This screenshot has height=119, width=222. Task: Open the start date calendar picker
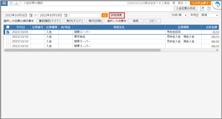(31, 15)
